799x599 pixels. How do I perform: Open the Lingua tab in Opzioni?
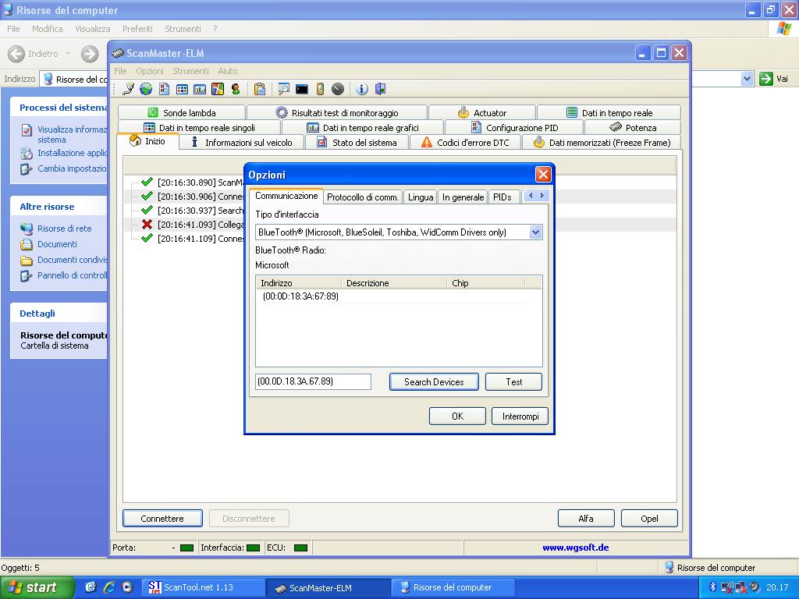pos(421,197)
